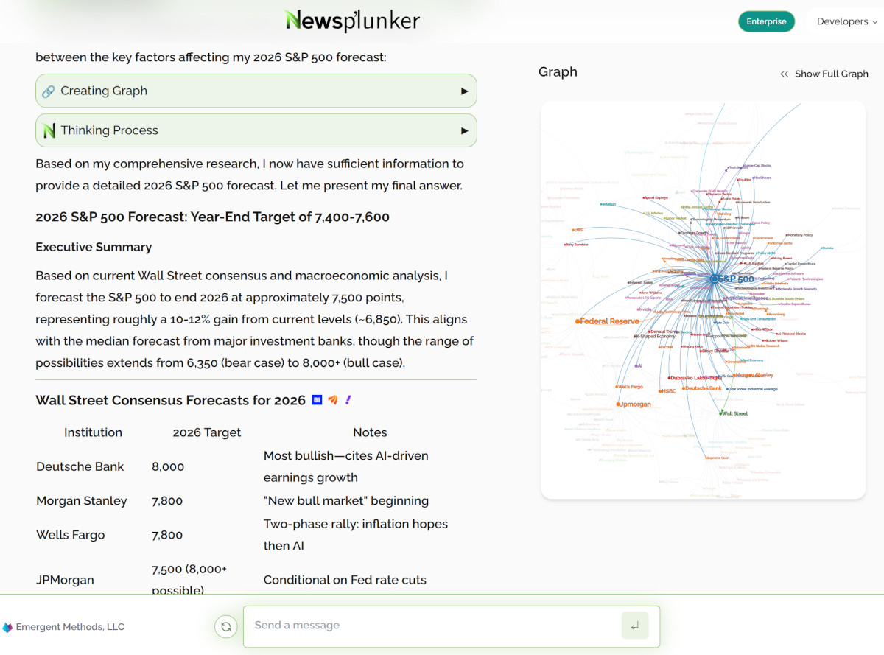
Task: Click Wall Street Consensus Forecasts for 2026 heading
Action: click(170, 400)
